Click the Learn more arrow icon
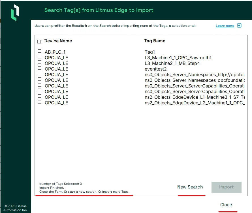The width and height of the screenshot is (252, 213). pos(239,25)
